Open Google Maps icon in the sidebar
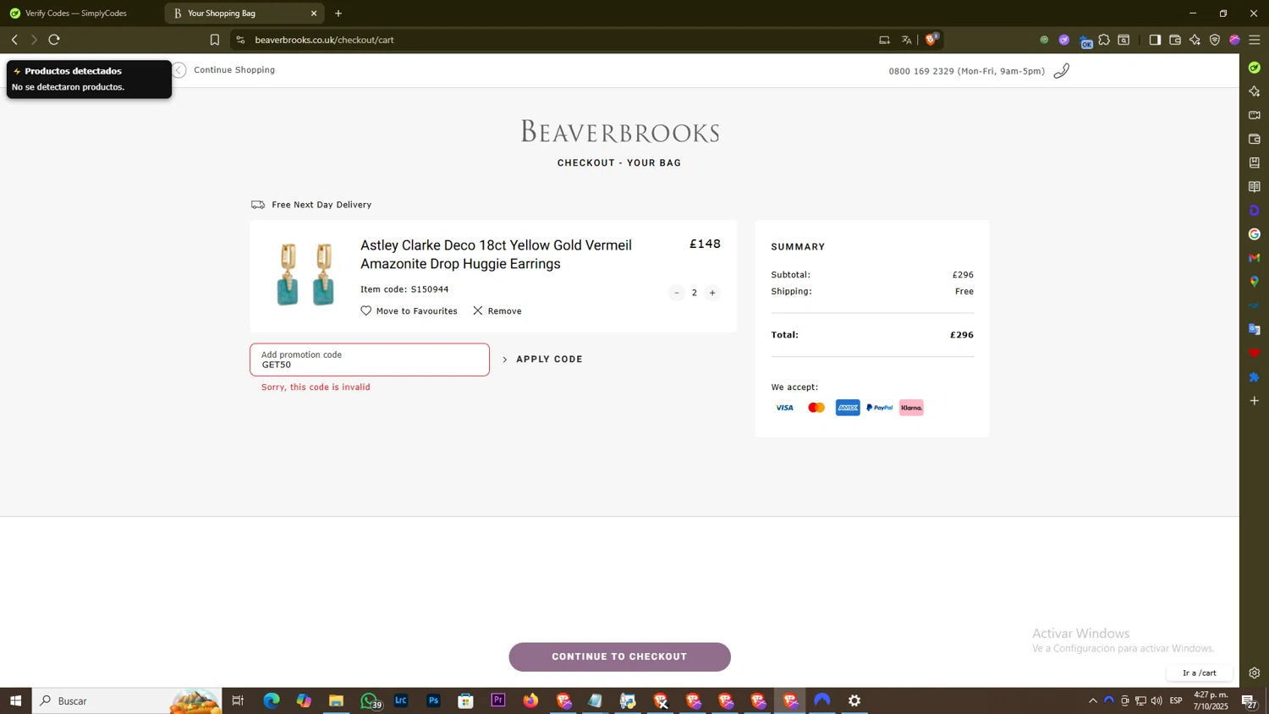The height and width of the screenshot is (714, 1269). click(x=1255, y=282)
